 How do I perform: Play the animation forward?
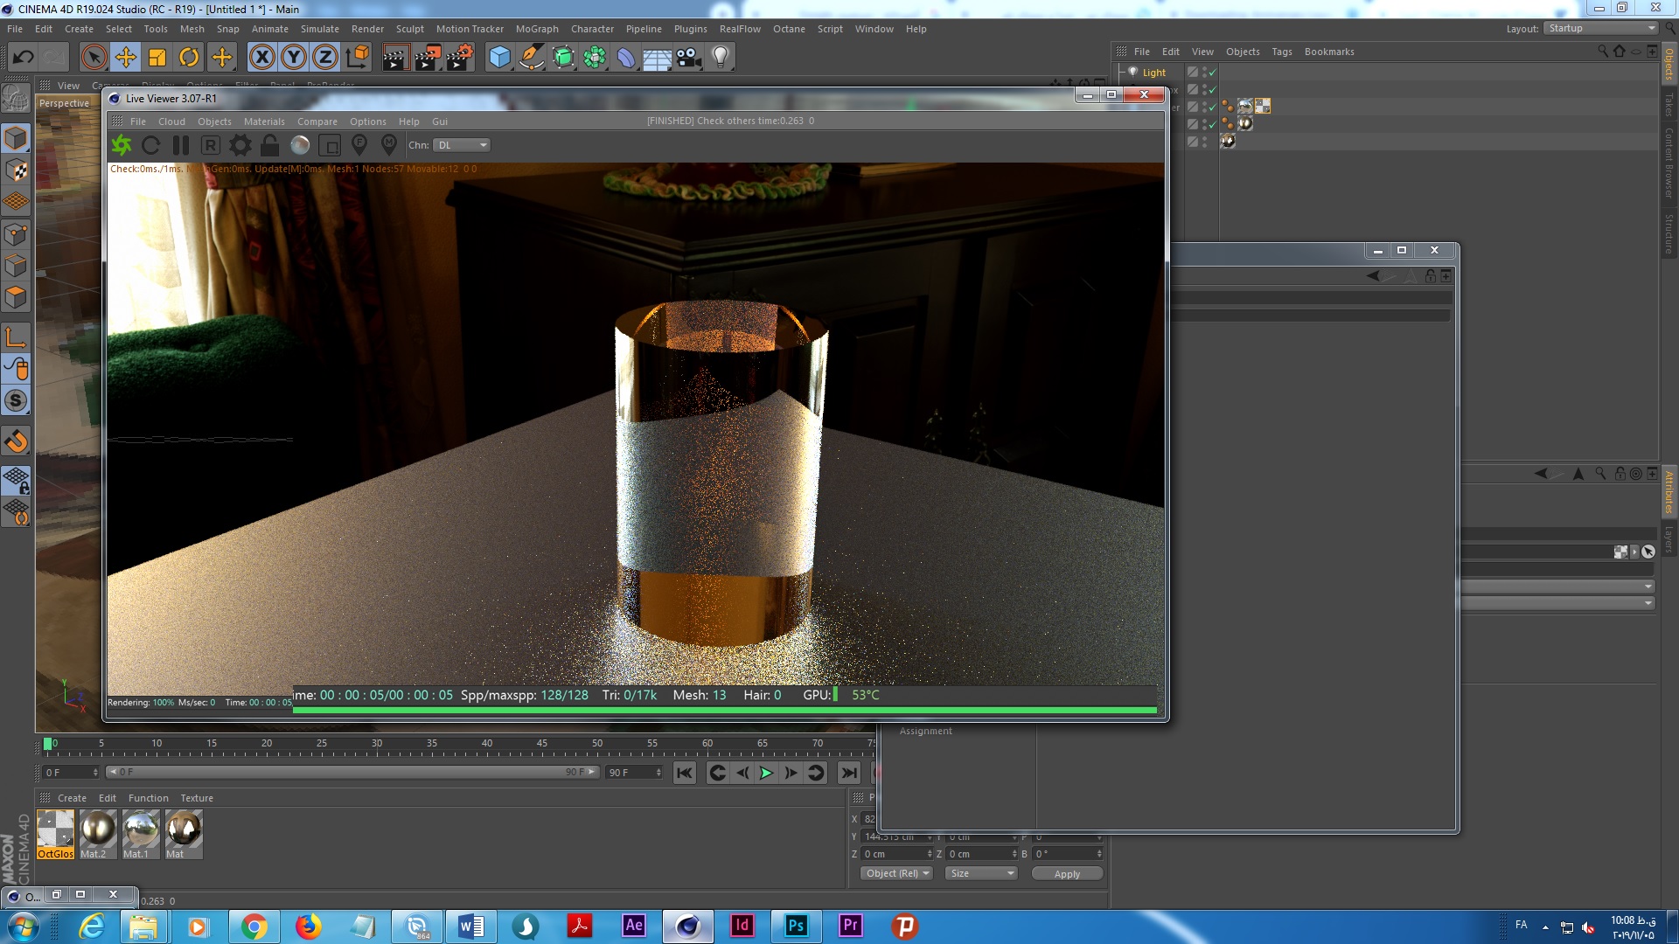(x=766, y=773)
